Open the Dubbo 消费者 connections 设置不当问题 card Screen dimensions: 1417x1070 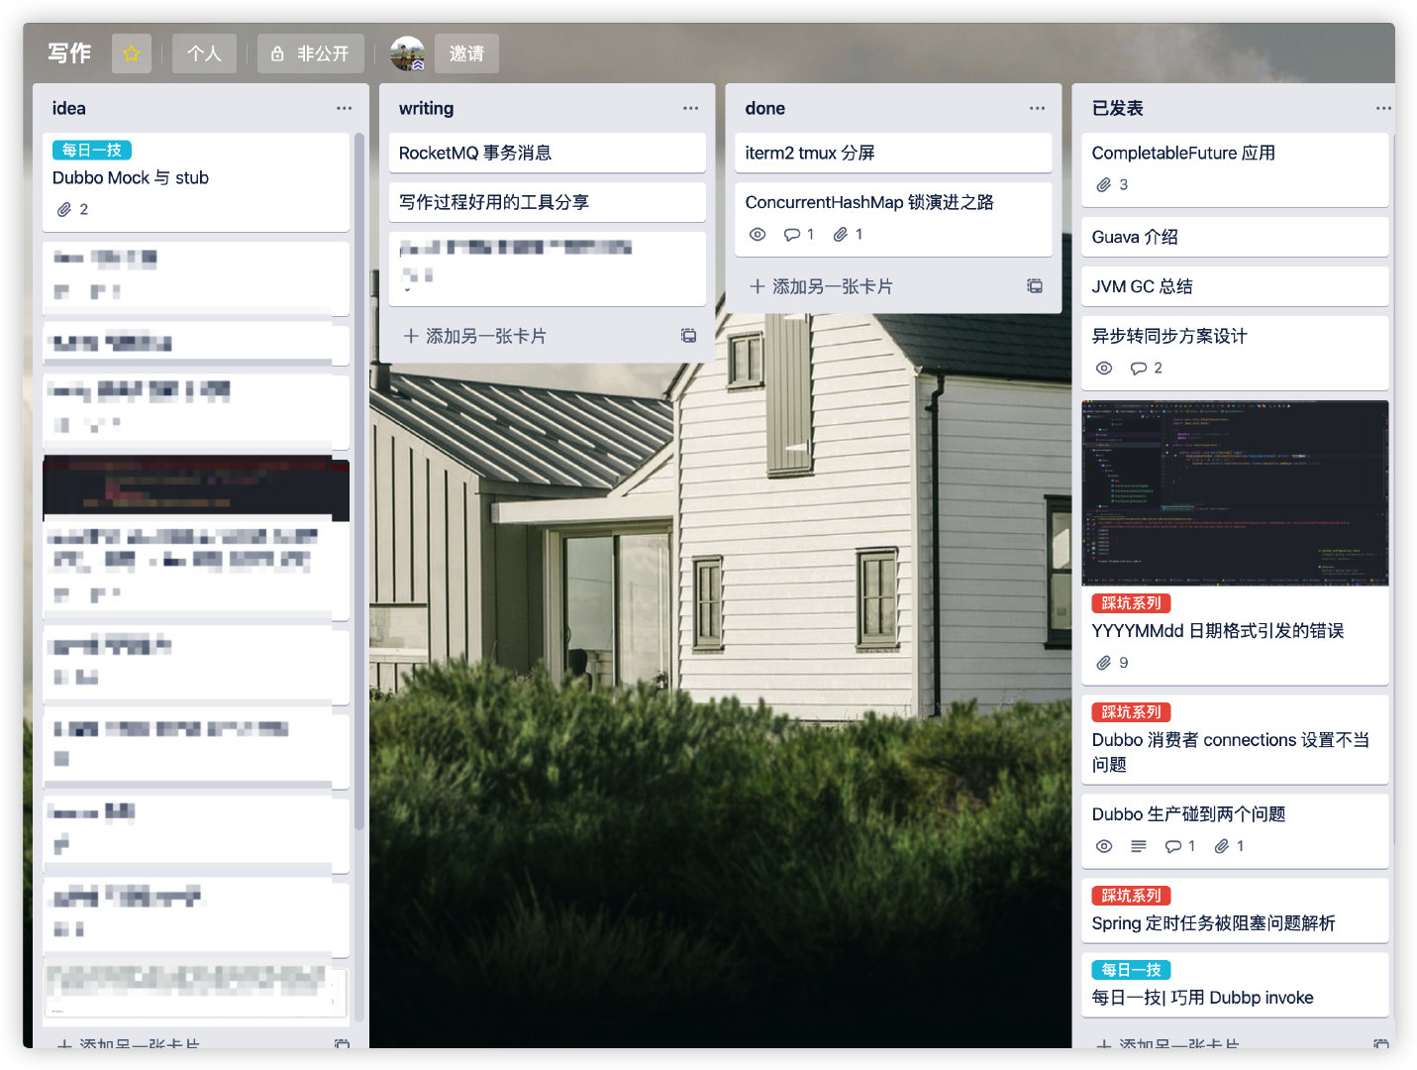[1236, 740]
